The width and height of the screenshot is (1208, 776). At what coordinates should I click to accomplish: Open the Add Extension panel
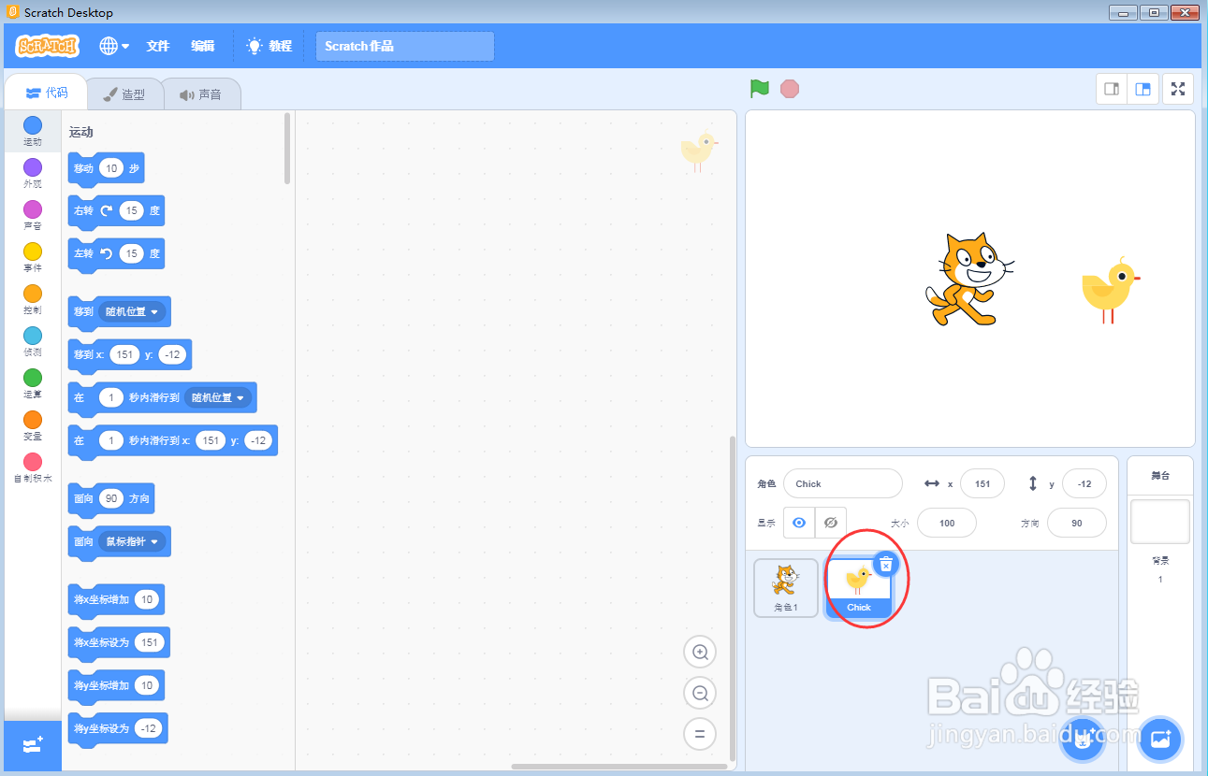pyautogui.click(x=31, y=745)
